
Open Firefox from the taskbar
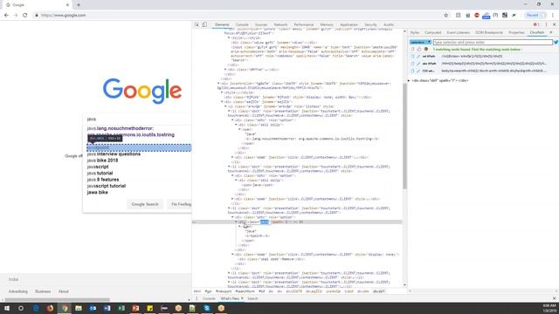(x=50, y=308)
